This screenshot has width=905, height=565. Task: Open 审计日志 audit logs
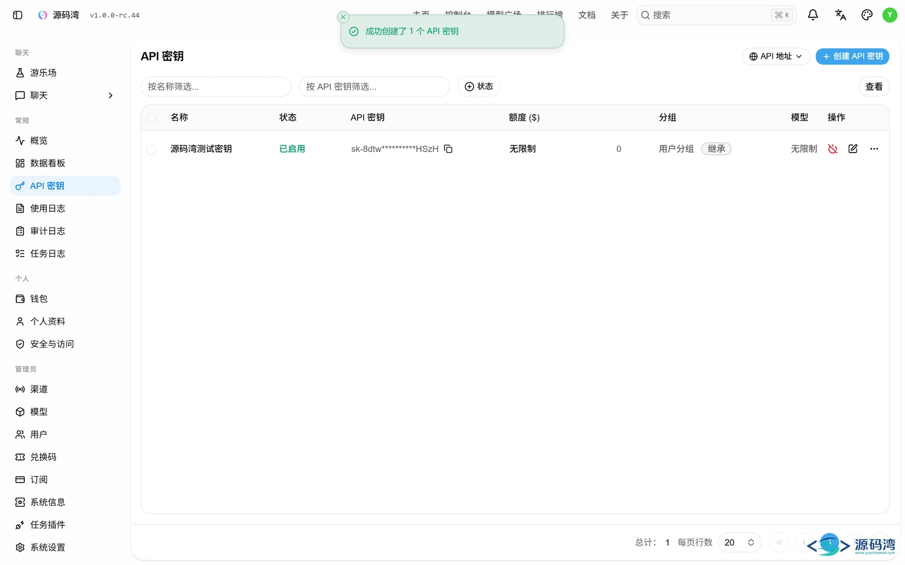[x=66, y=231]
